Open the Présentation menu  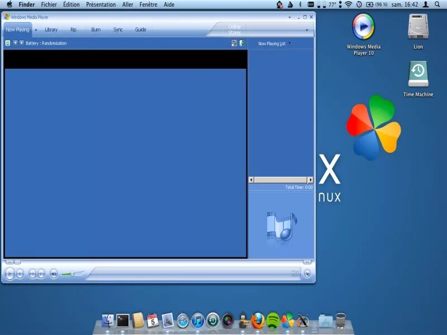click(x=101, y=4)
